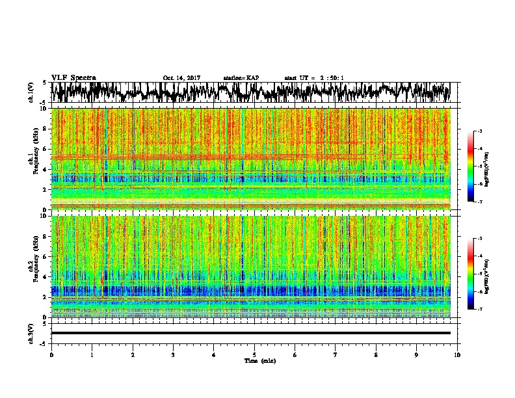The height and width of the screenshot is (398, 515).
Task: Click the thick black ch.3 trace line
Action: tap(251, 333)
